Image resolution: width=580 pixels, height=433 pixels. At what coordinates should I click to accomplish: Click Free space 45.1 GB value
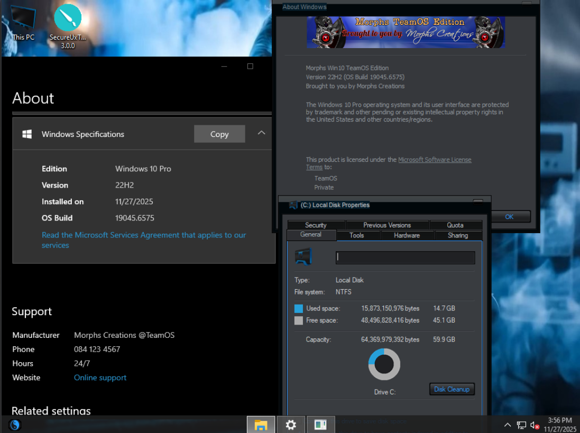click(x=444, y=320)
